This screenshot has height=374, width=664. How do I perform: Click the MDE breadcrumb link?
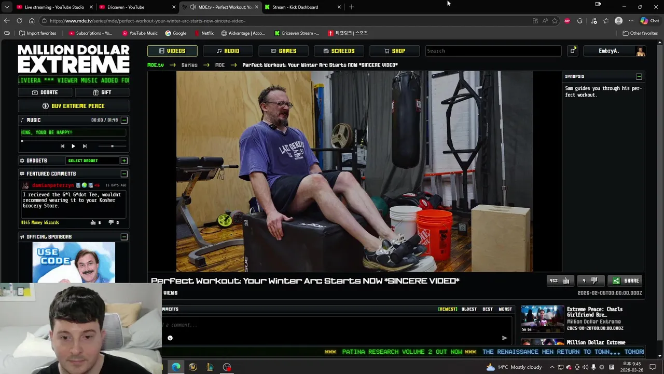coord(220,65)
